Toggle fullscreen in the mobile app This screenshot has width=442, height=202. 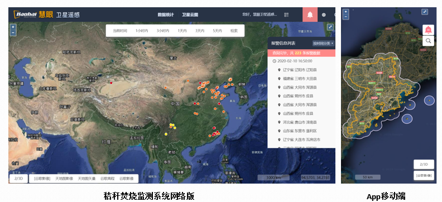425,12
